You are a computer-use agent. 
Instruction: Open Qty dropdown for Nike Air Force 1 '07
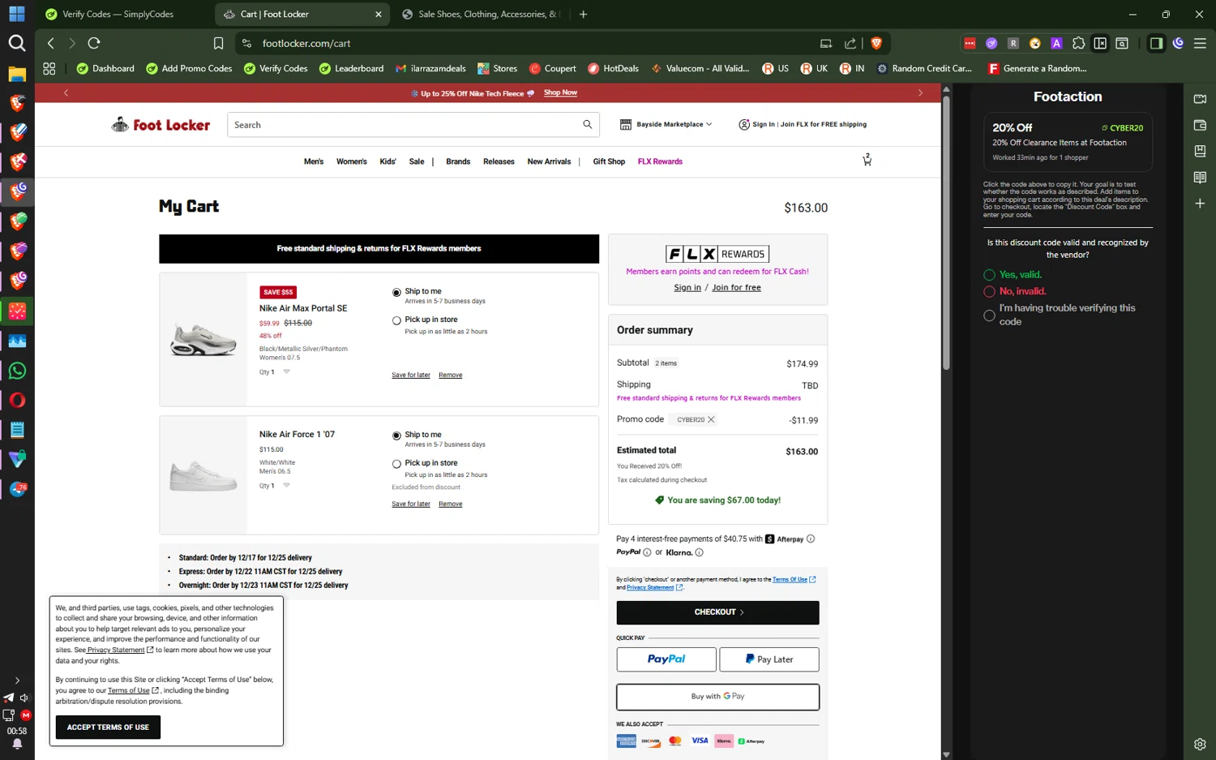coord(286,485)
